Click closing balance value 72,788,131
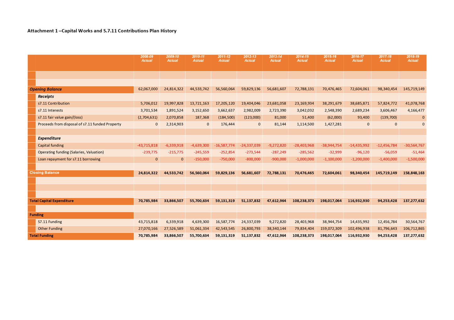454x320 pixels. (x=277, y=173)
